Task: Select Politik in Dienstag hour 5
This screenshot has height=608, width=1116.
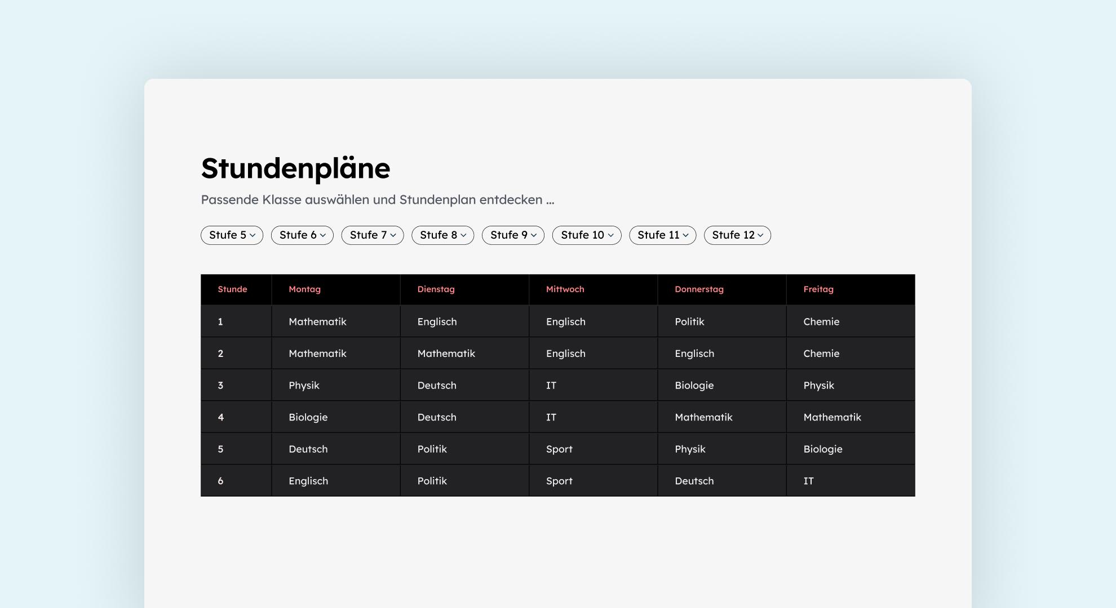Action: pos(464,449)
